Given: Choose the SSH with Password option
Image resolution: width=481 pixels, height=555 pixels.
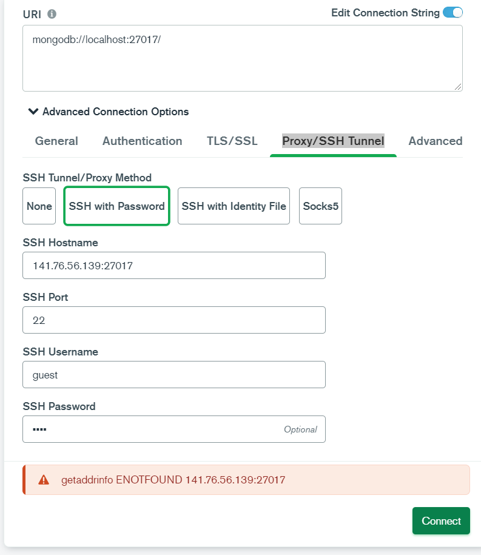Looking at the screenshot, I should tap(116, 206).
